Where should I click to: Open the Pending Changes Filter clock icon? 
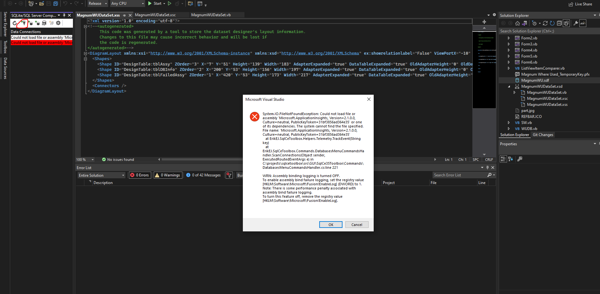tap(534, 23)
